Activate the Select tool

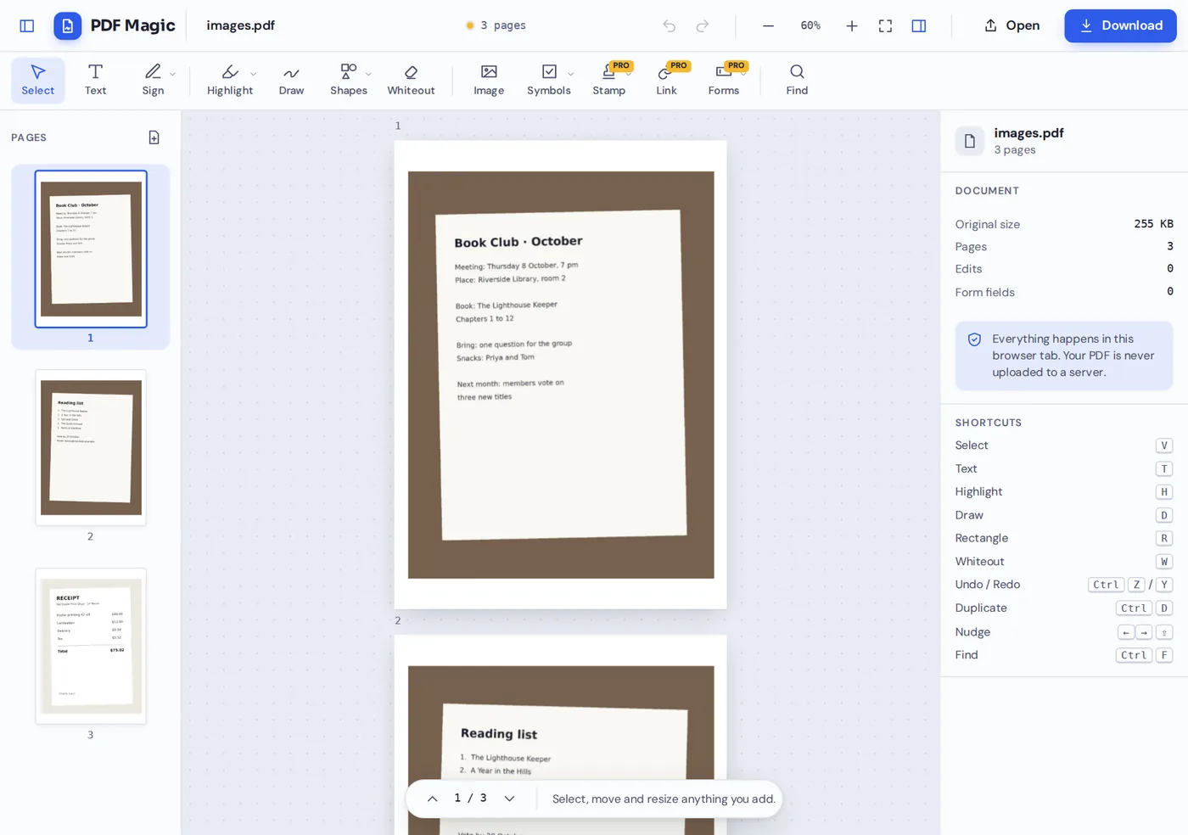[x=38, y=80]
